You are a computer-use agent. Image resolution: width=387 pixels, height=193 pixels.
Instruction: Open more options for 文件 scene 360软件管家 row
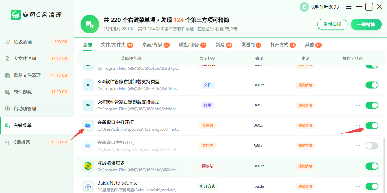point(358,85)
